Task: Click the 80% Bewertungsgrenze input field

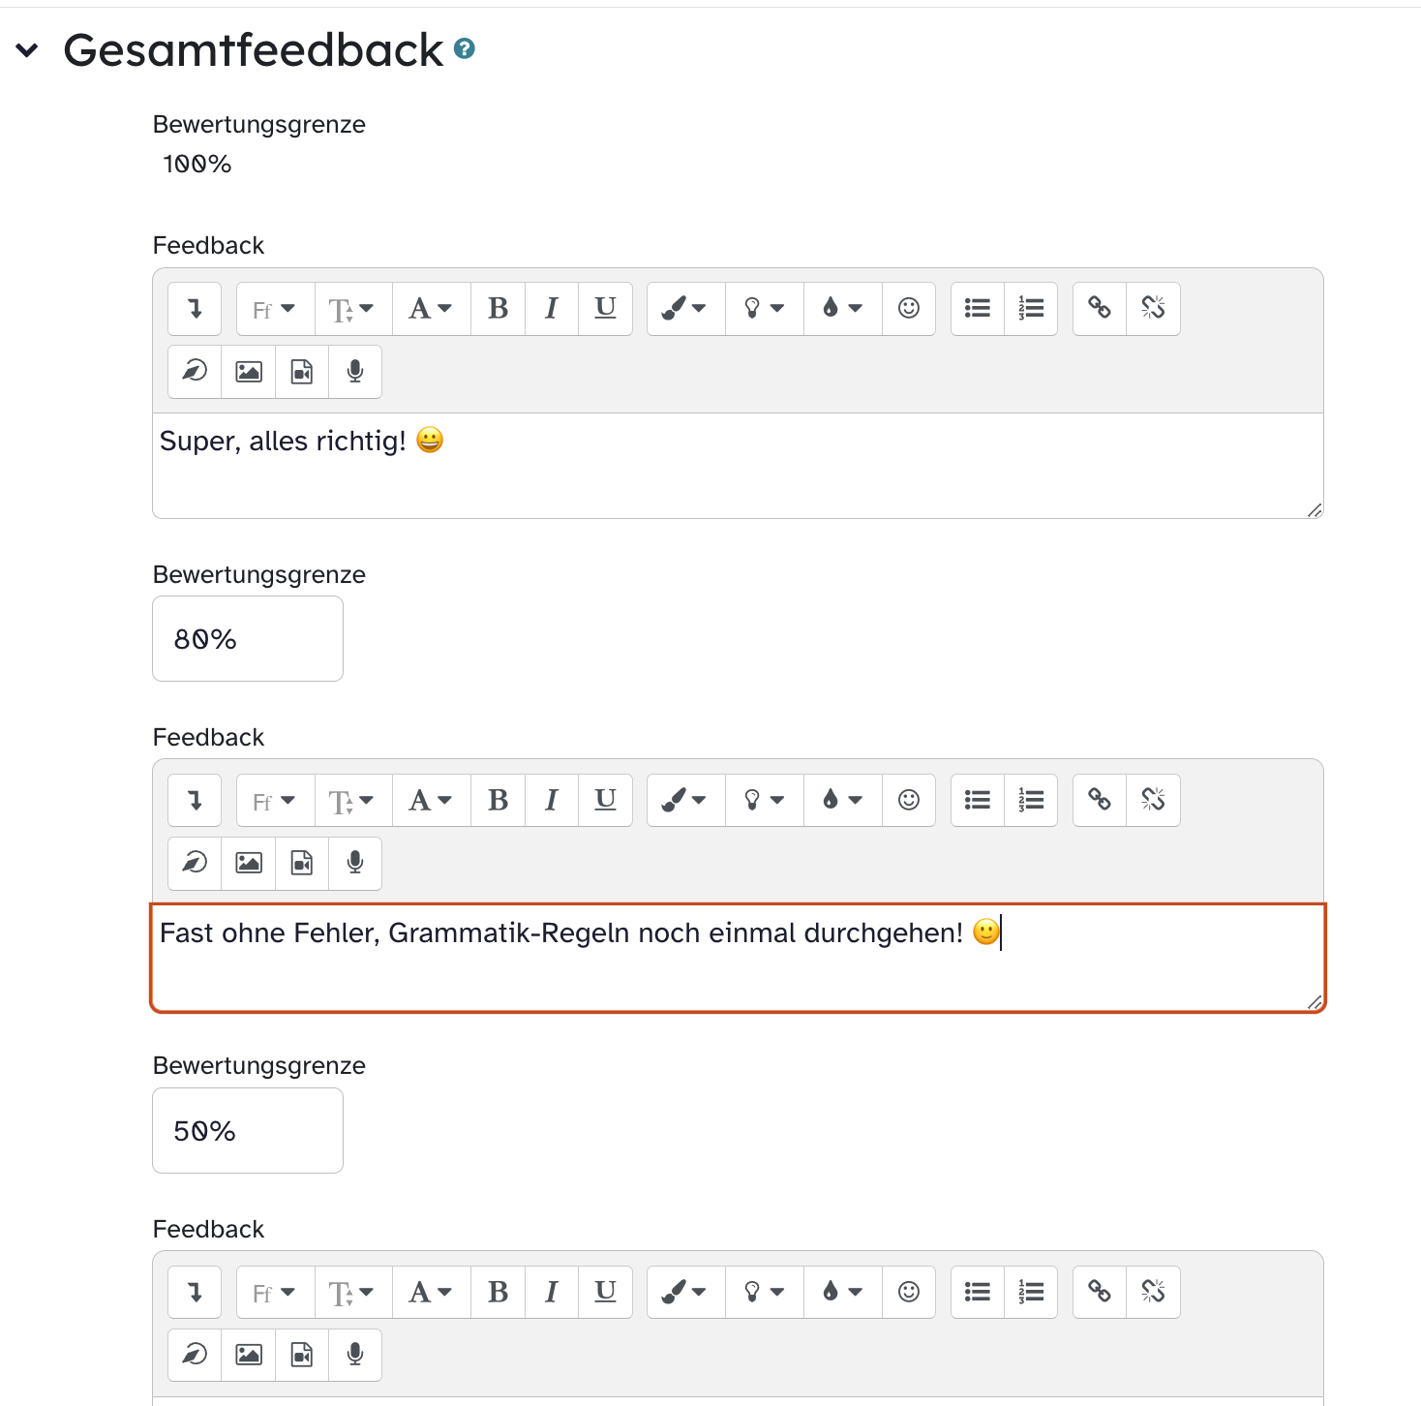Action: click(248, 639)
